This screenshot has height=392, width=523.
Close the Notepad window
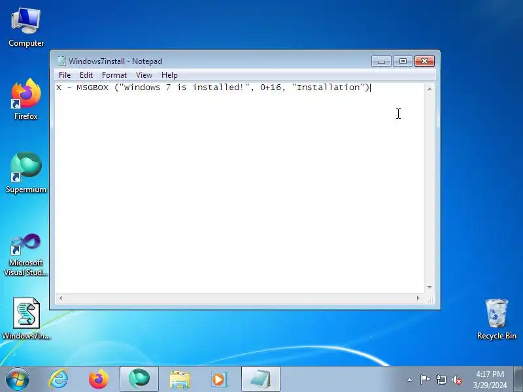click(424, 61)
